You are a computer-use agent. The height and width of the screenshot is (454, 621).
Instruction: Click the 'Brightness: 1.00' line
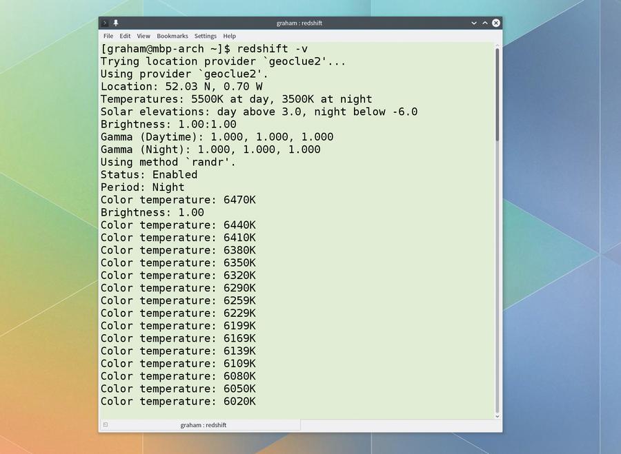pos(152,212)
